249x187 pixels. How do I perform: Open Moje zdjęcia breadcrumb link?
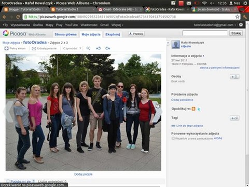tap(11, 43)
